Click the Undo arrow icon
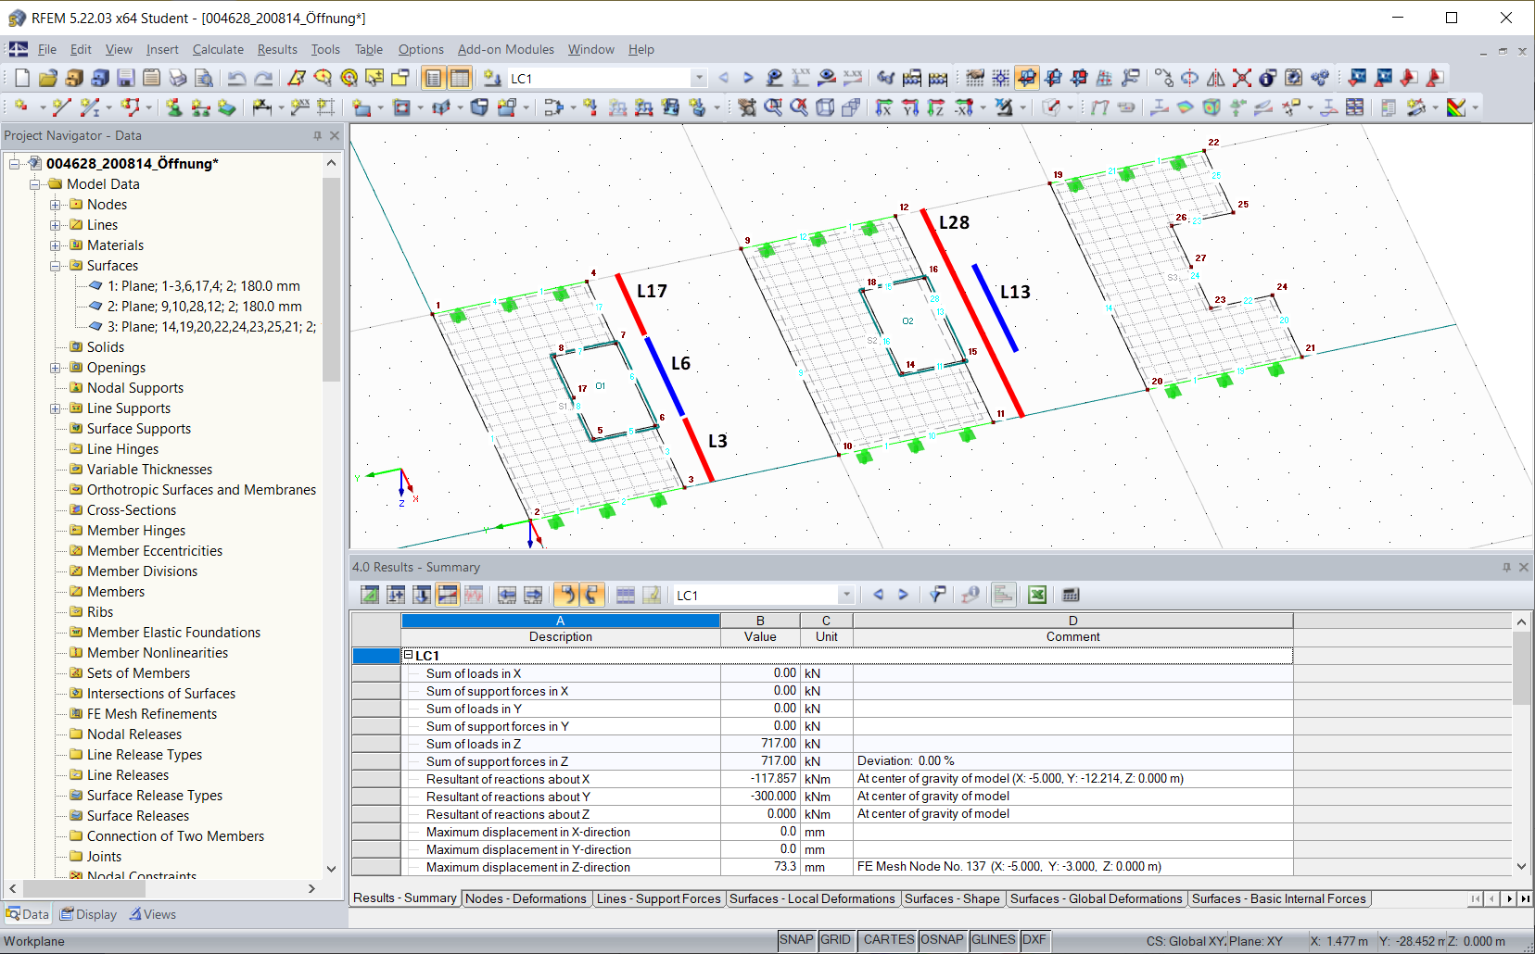Viewport: 1535px width, 954px height. point(237,78)
